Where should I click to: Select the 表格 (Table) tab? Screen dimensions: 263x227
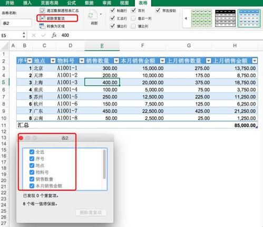pyautogui.click(x=143, y=3)
